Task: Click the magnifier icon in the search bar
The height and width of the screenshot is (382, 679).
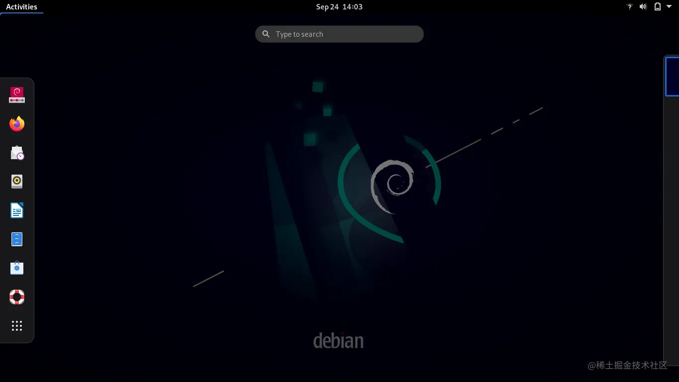Action: coord(266,34)
